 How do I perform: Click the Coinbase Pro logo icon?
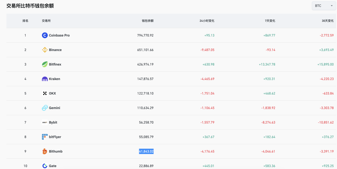point(45,35)
